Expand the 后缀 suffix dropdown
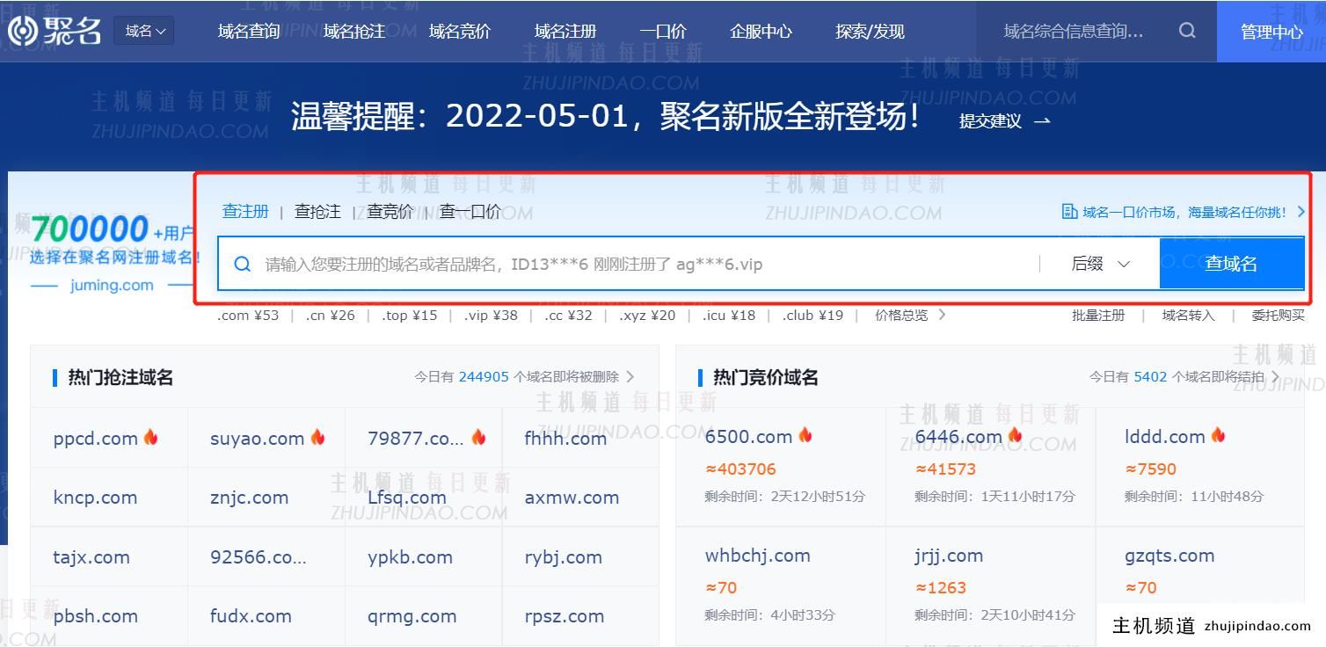This screenshot has height=647, width=1326. pos(1100,264)
